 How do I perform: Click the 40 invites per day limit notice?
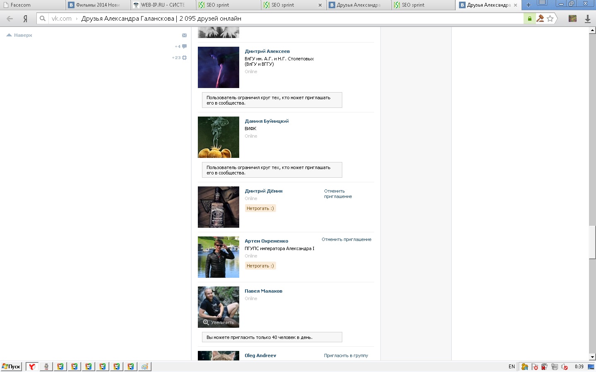[272, 337]
